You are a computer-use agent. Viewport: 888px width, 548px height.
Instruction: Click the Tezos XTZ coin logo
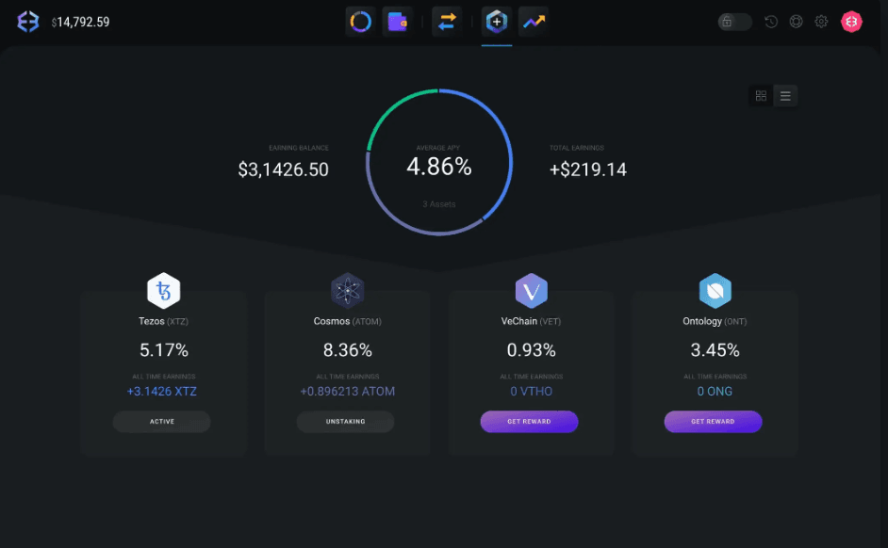tap(163, 291)
